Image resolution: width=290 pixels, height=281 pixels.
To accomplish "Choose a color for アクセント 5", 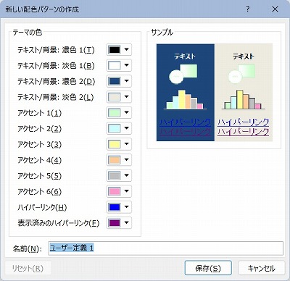I will pos(119,175).
